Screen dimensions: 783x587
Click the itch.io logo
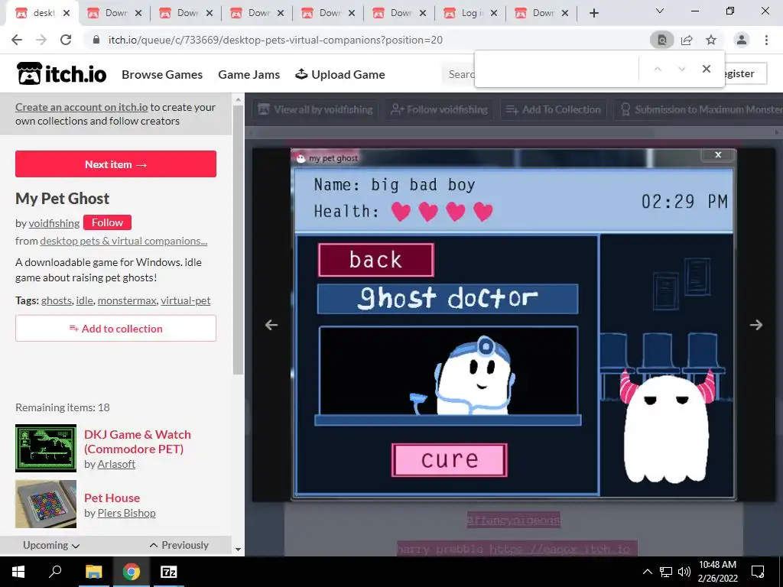61,73
